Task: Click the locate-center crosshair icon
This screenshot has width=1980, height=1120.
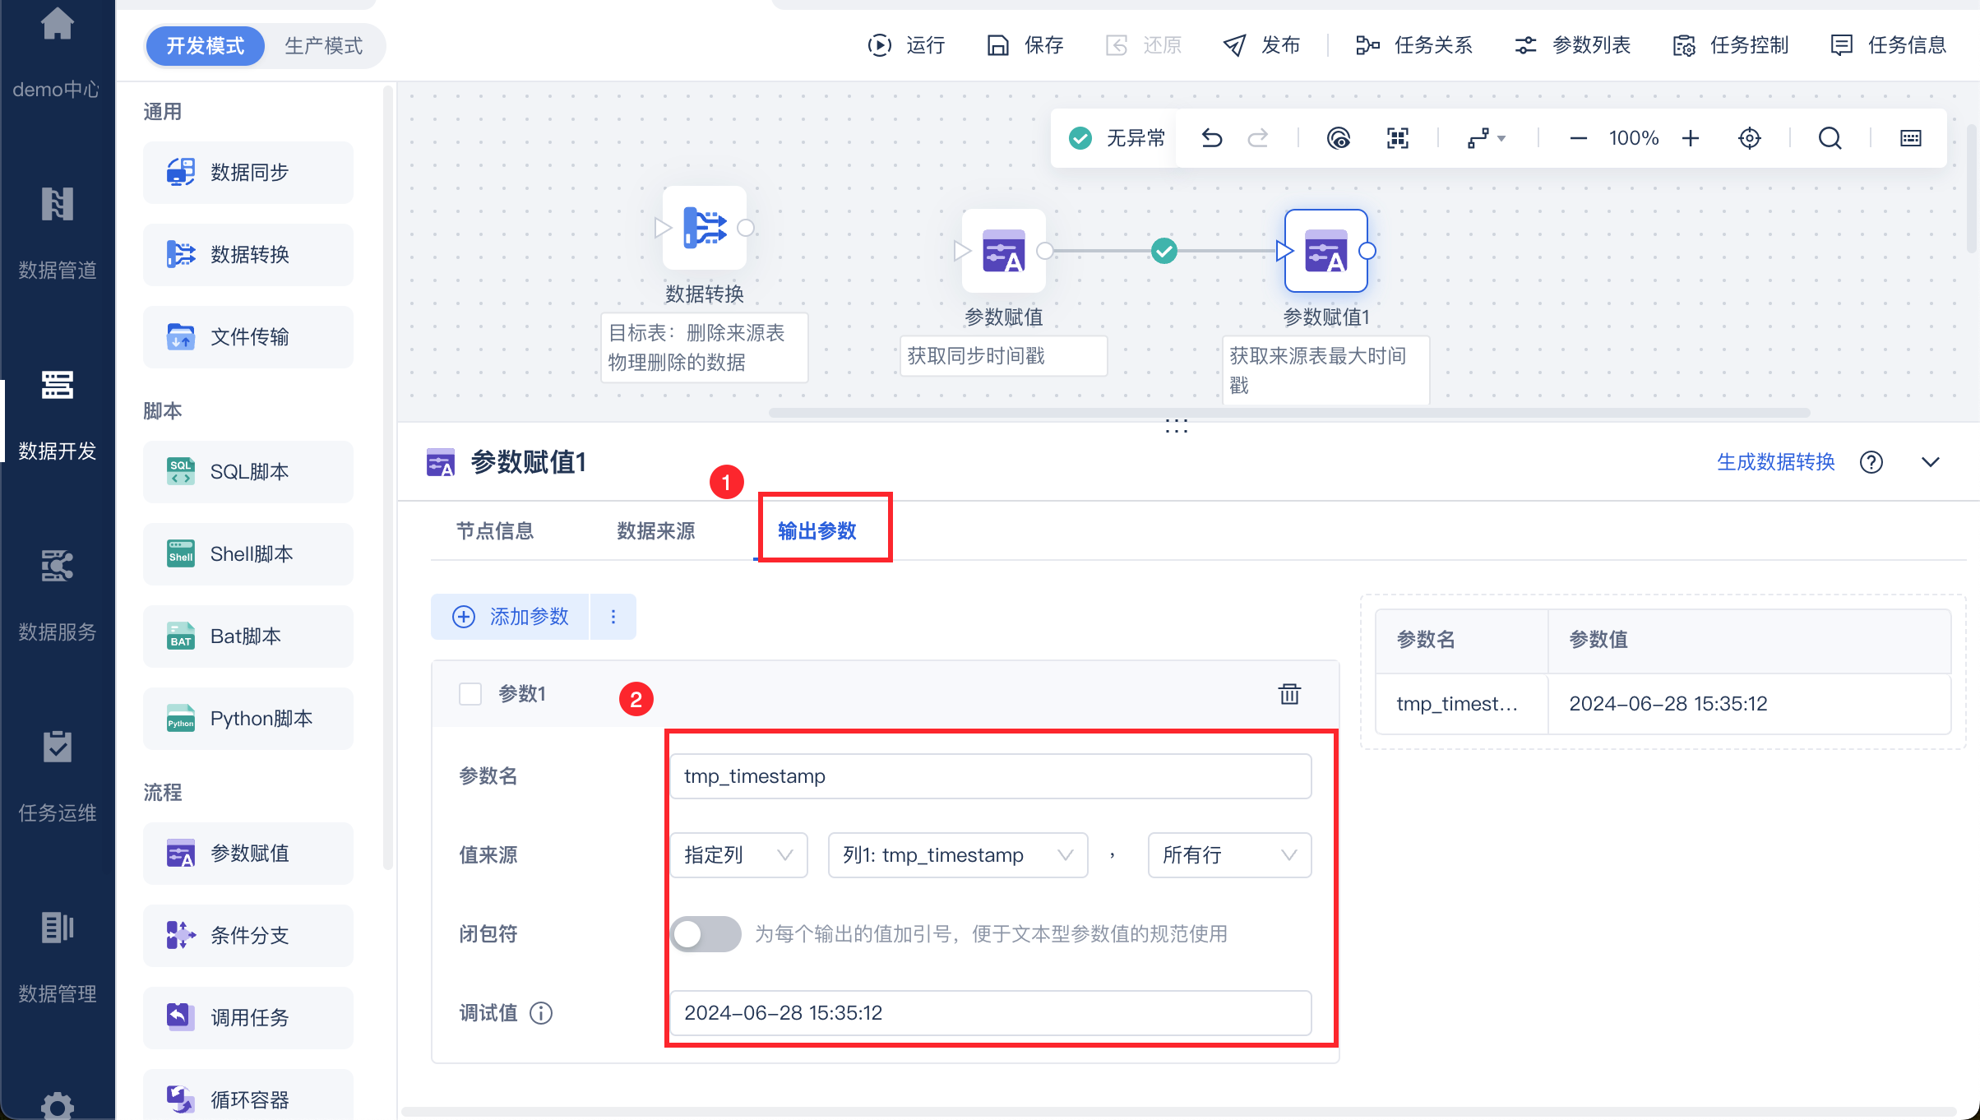Action: coord(1750,138)
